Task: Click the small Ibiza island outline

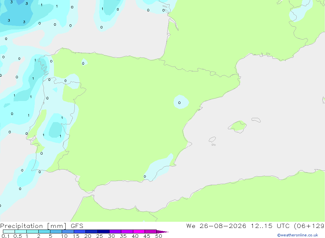Action: tap(212, 139)
